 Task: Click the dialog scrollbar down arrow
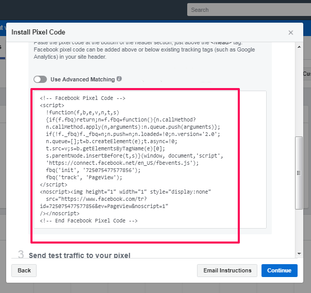pyautogui.click(x=299, y=253)
